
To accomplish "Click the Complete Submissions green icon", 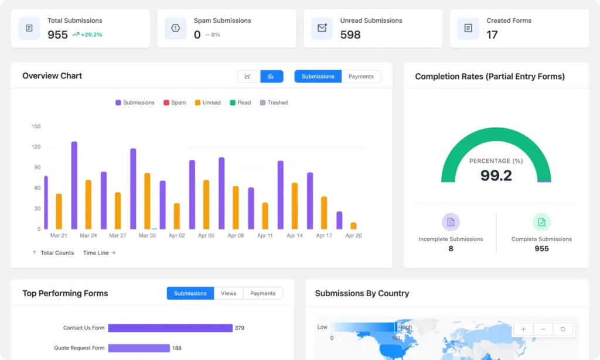I will point(541,222).
